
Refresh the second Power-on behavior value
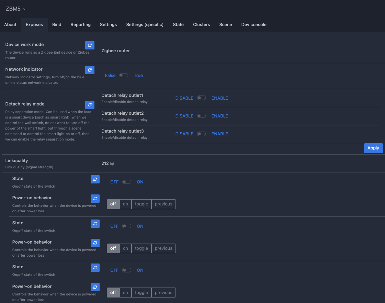coord(95,243)
